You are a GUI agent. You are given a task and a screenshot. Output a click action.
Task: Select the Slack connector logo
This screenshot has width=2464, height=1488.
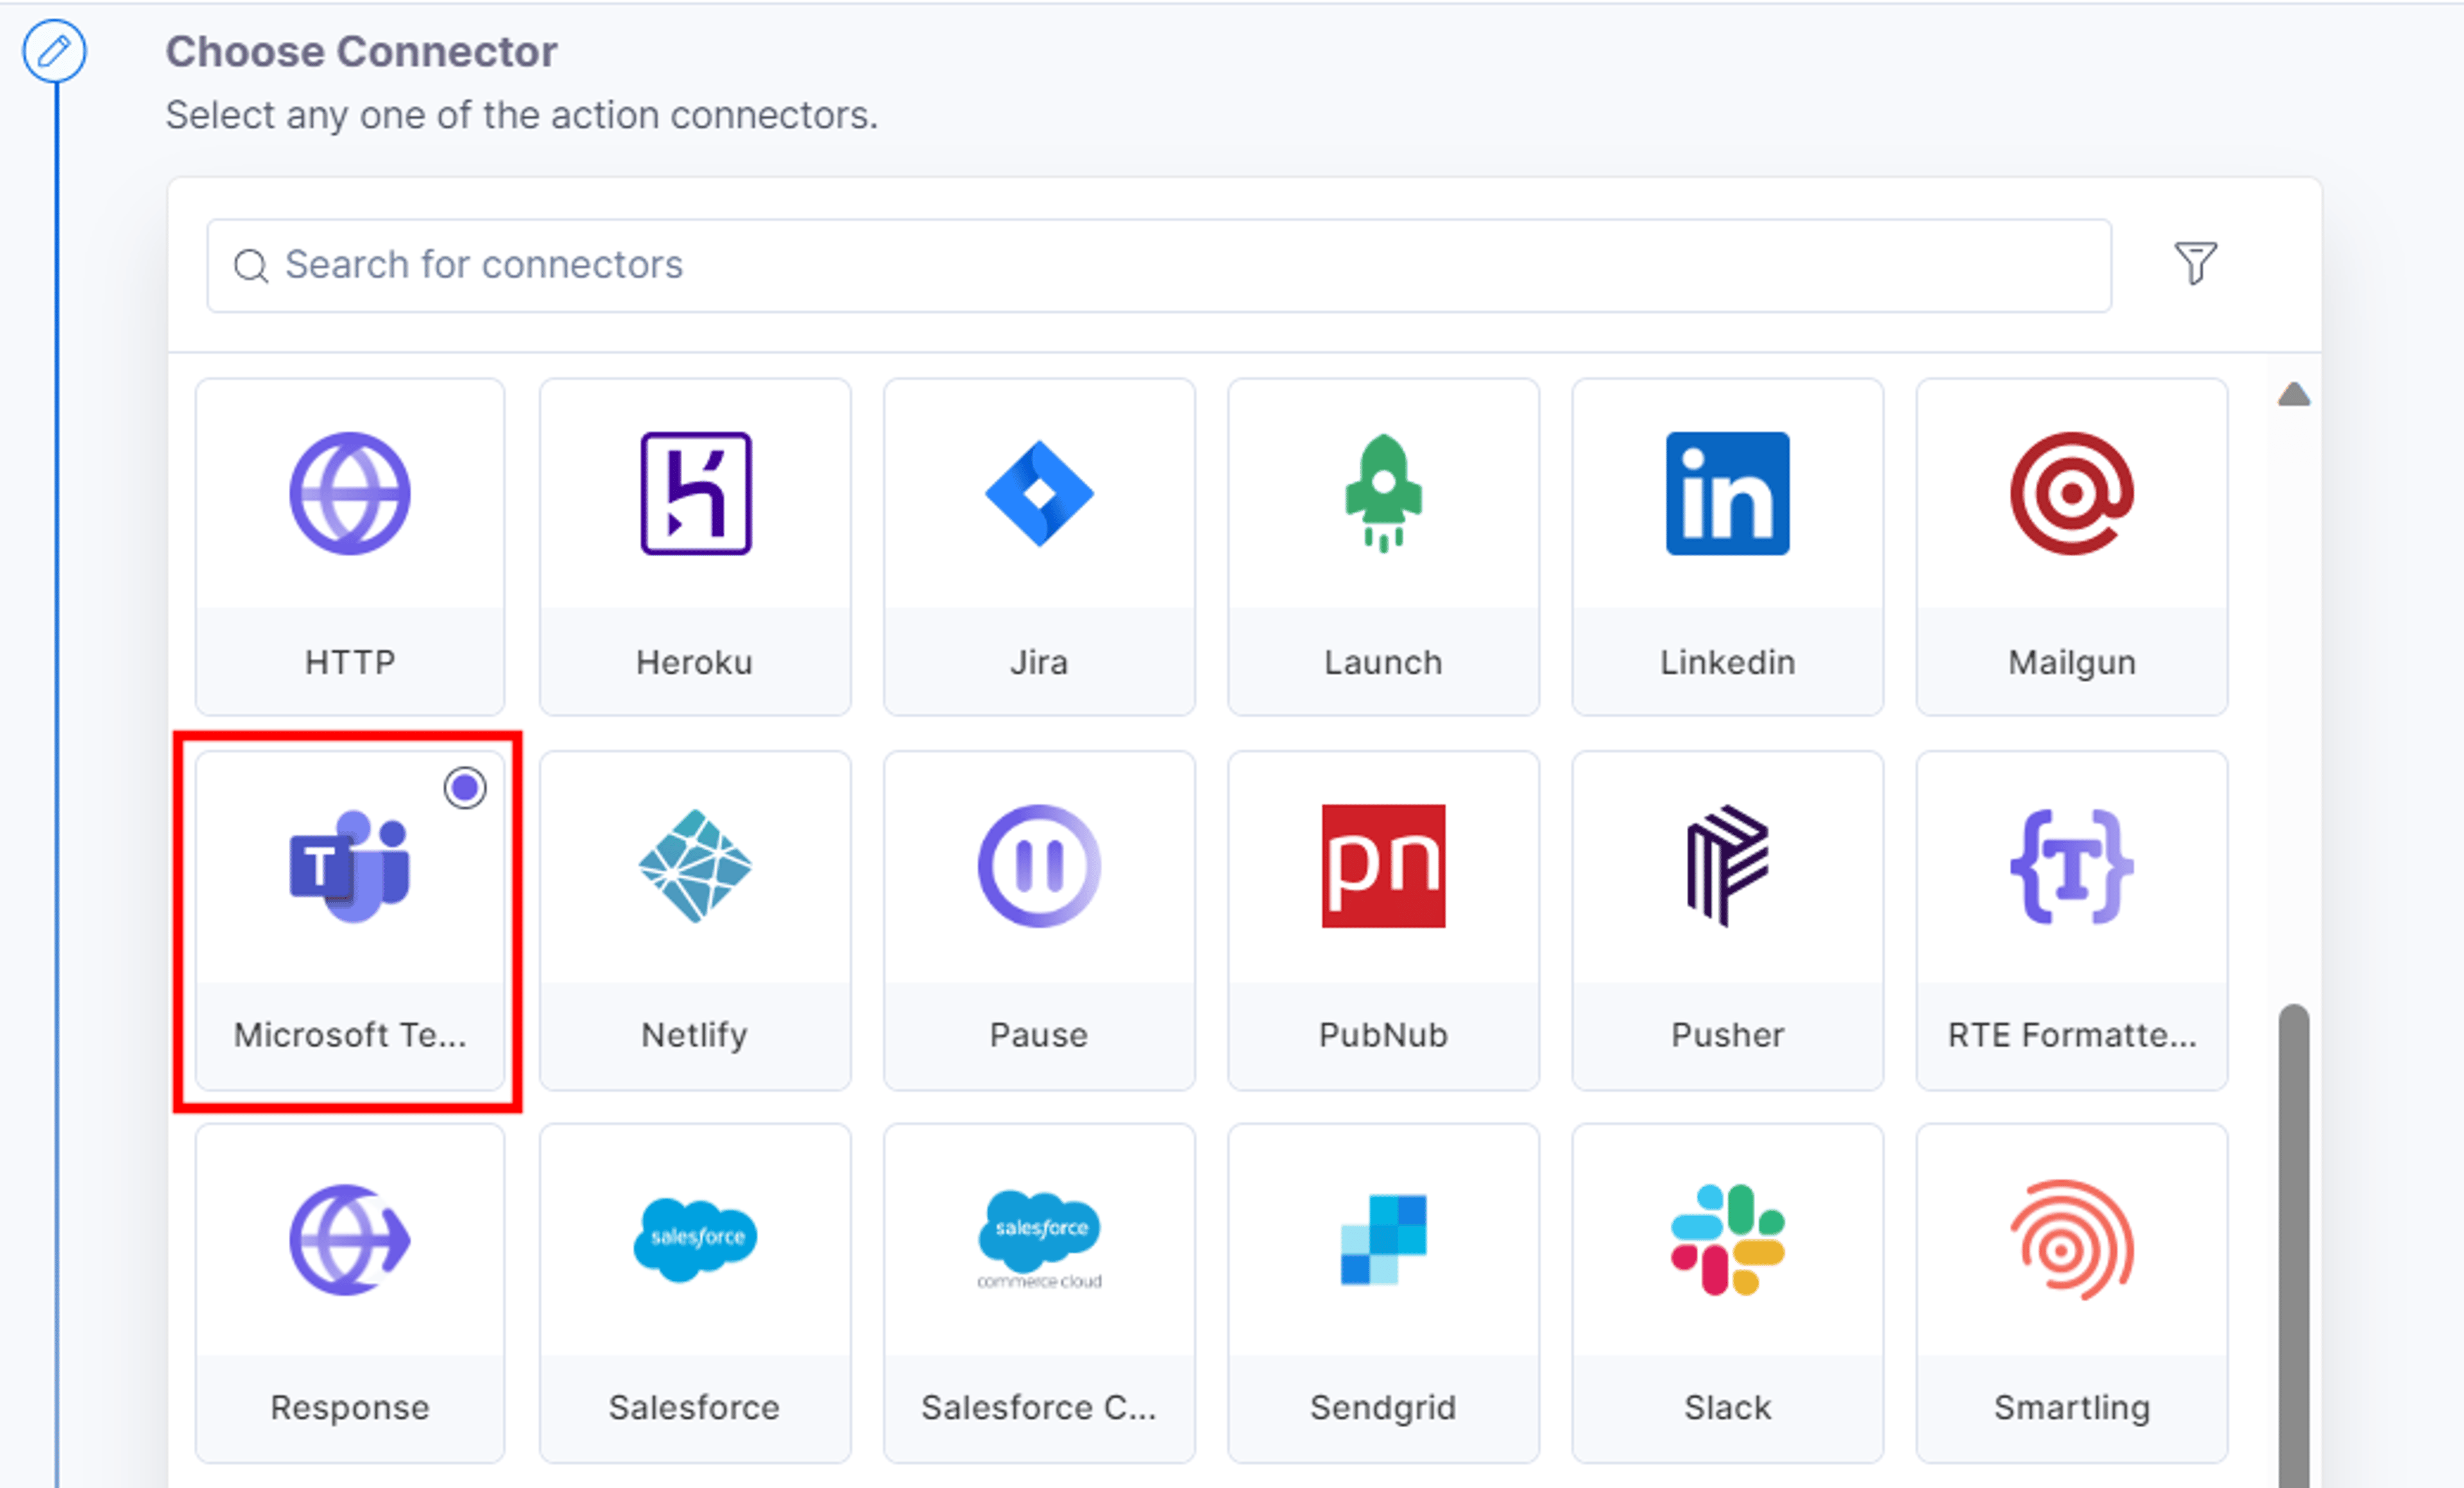click(x=1728, y=1240)
